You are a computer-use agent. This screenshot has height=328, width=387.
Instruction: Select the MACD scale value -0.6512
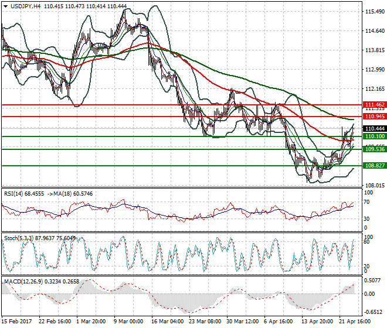(373, 312)
